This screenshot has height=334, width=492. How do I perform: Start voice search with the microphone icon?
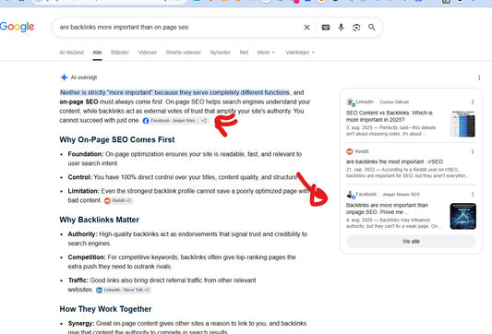(x=341, y=28)
